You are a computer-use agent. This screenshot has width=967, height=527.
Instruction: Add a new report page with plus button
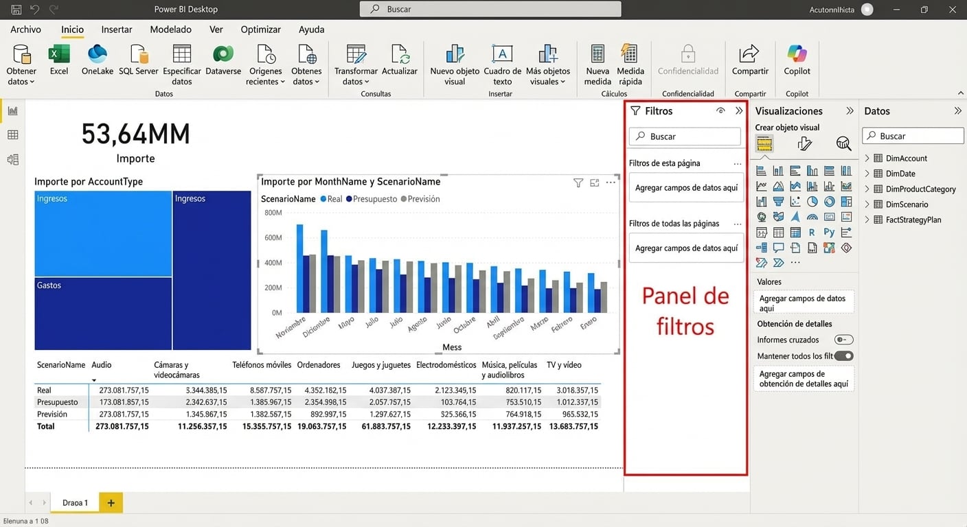[110, 502]
